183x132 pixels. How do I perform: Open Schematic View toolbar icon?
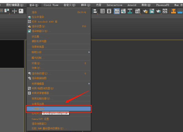(x=130, y=11)
